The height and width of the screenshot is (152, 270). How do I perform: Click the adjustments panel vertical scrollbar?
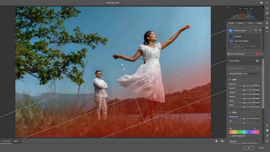coord(263,84)
